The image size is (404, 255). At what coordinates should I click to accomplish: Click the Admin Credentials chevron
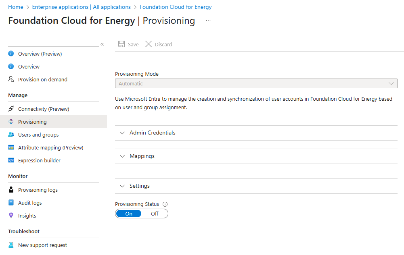coord(122,133)
